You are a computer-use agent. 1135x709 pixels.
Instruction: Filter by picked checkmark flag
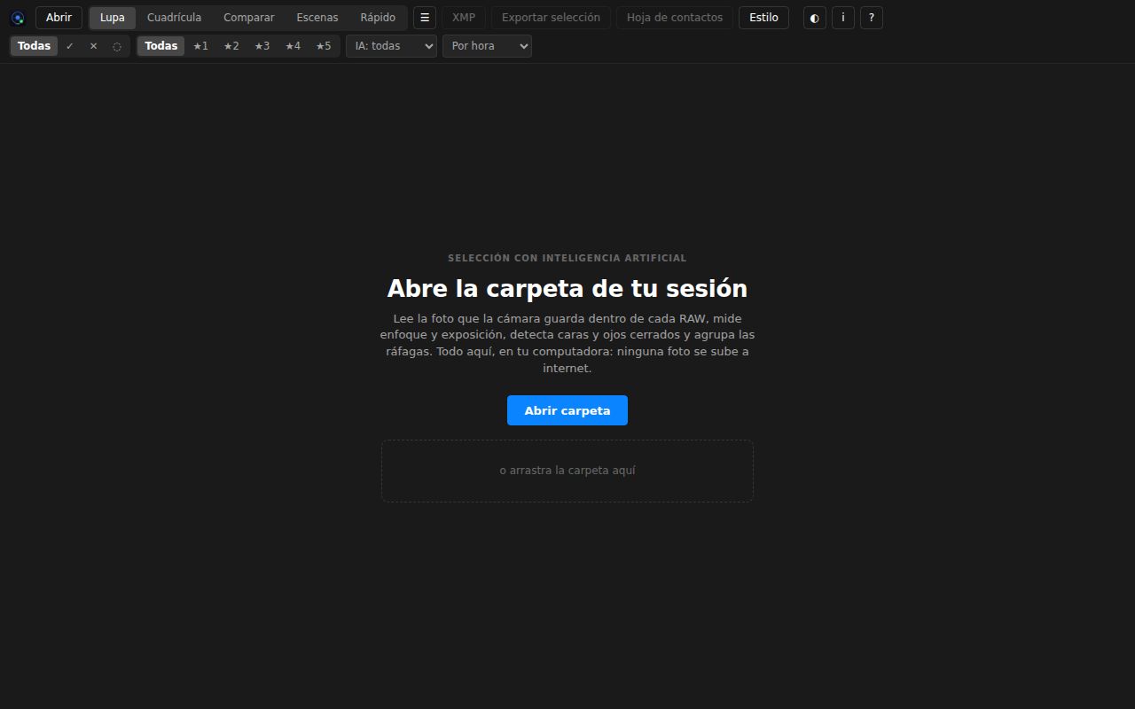point(70,46)
